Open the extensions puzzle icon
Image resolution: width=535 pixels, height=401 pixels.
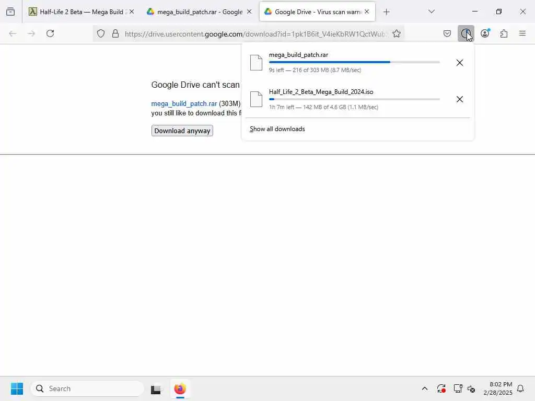504,33
